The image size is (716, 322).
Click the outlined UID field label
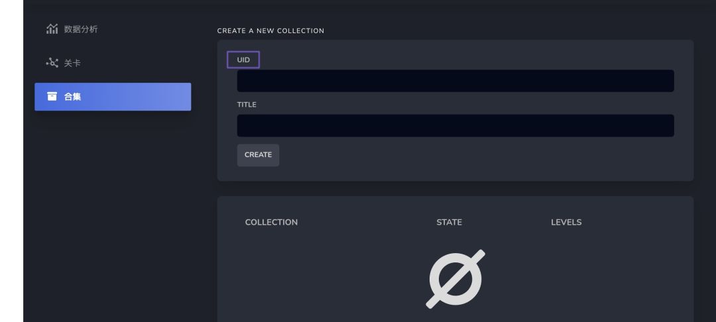pos(243,60)
